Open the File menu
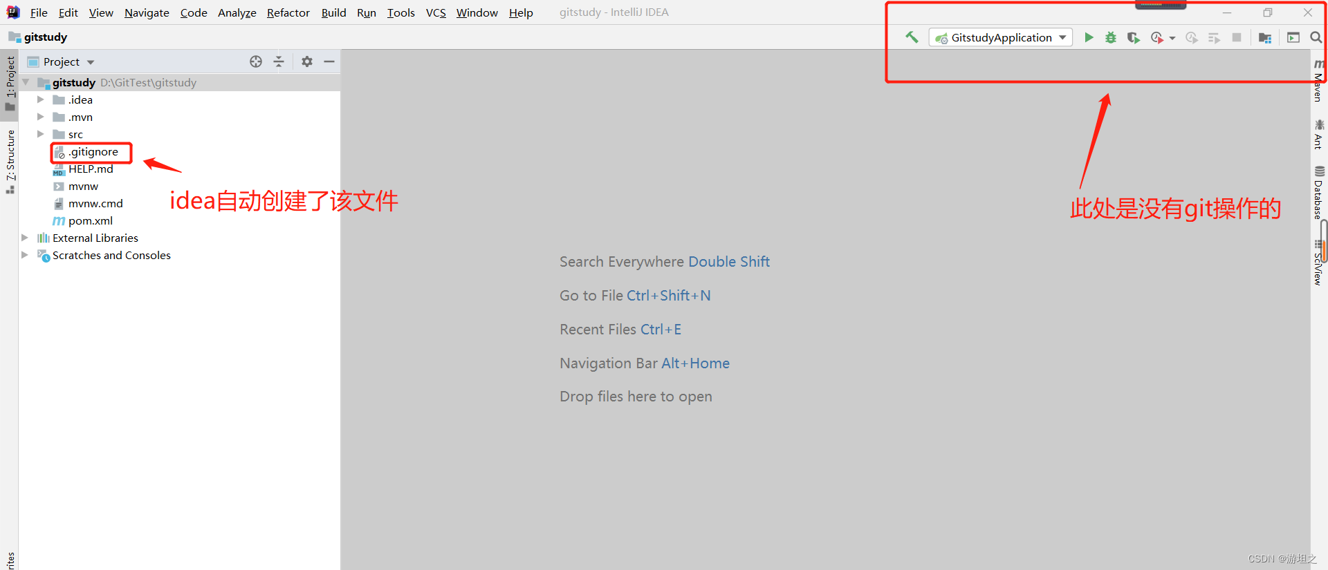The width and height of the screenshot is (1328, 570). (x=39, y=12)
